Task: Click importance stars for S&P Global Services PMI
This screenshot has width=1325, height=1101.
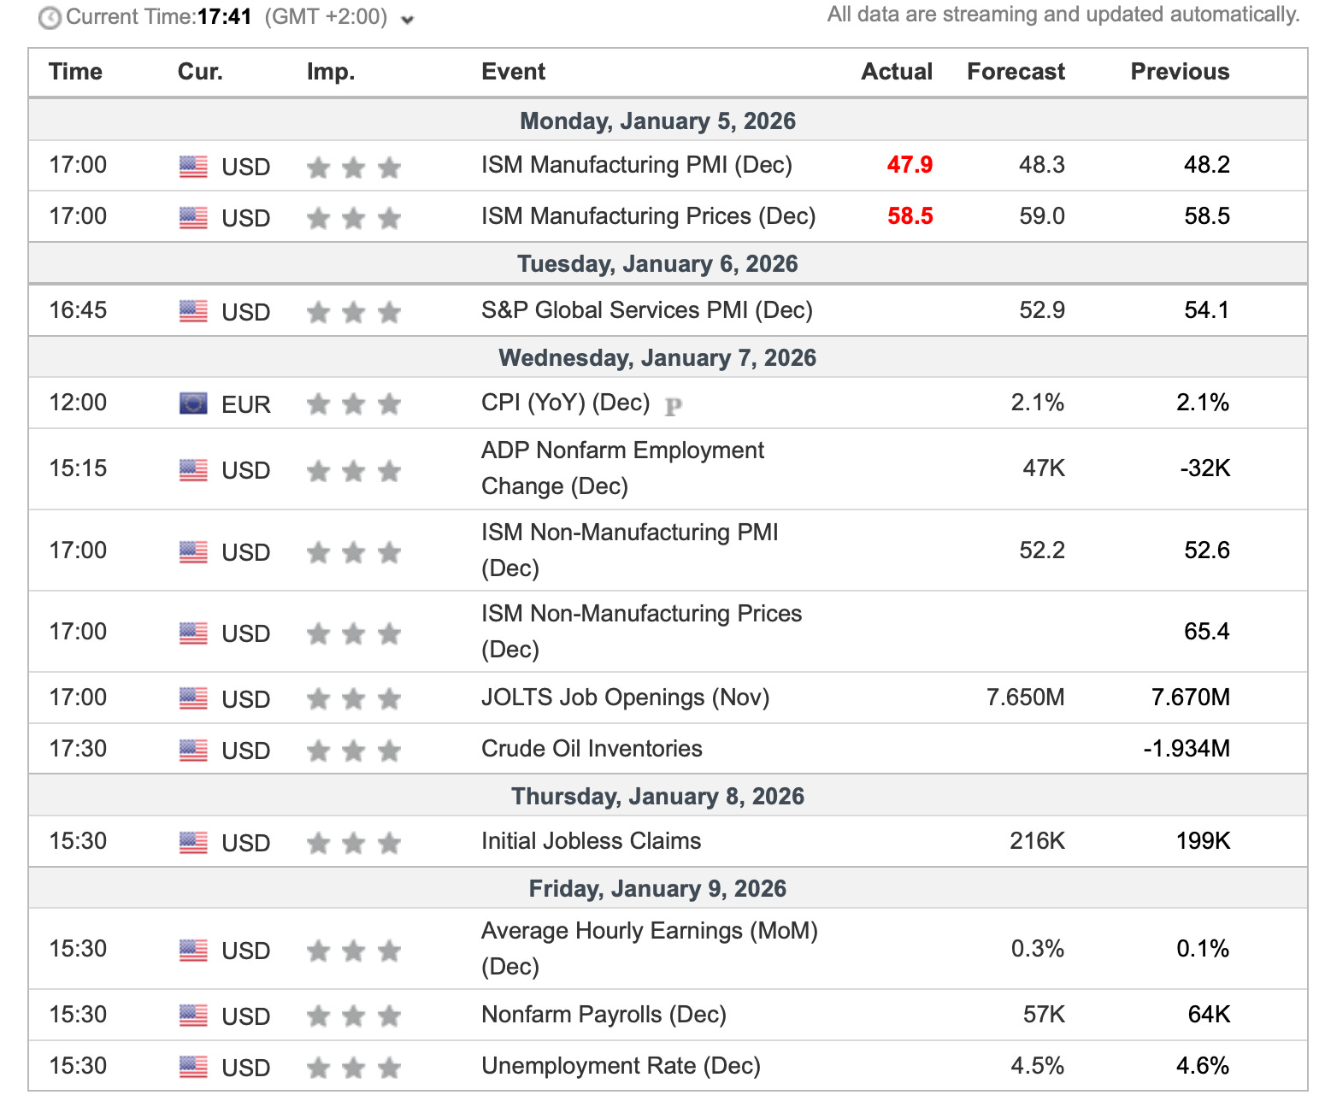Action: click(354, 312)
